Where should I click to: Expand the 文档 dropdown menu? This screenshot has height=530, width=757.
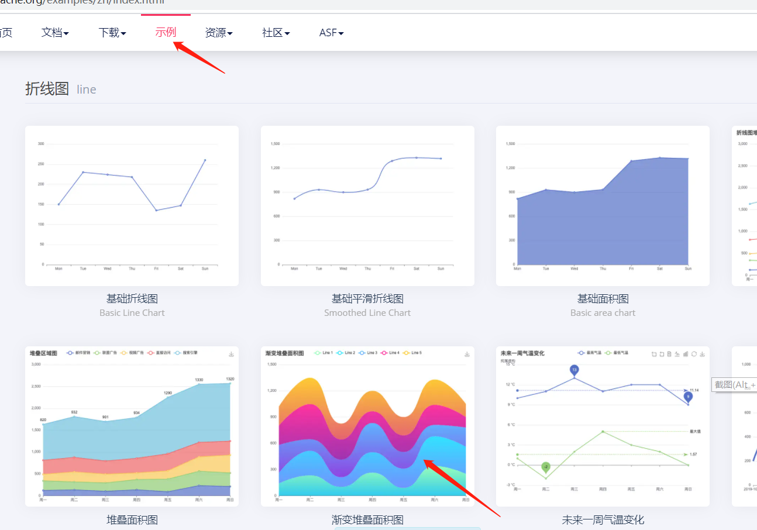pos(55,33)
